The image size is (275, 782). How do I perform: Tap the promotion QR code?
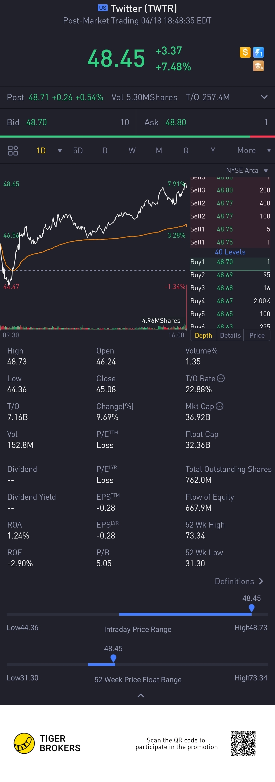click(x=243, y=743)
